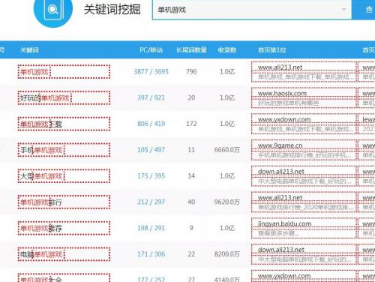Image resolution: width=375 pixels, height=282 pixels.
Task: Click the 177 / 257 index value
Action: tap(151, 279)
